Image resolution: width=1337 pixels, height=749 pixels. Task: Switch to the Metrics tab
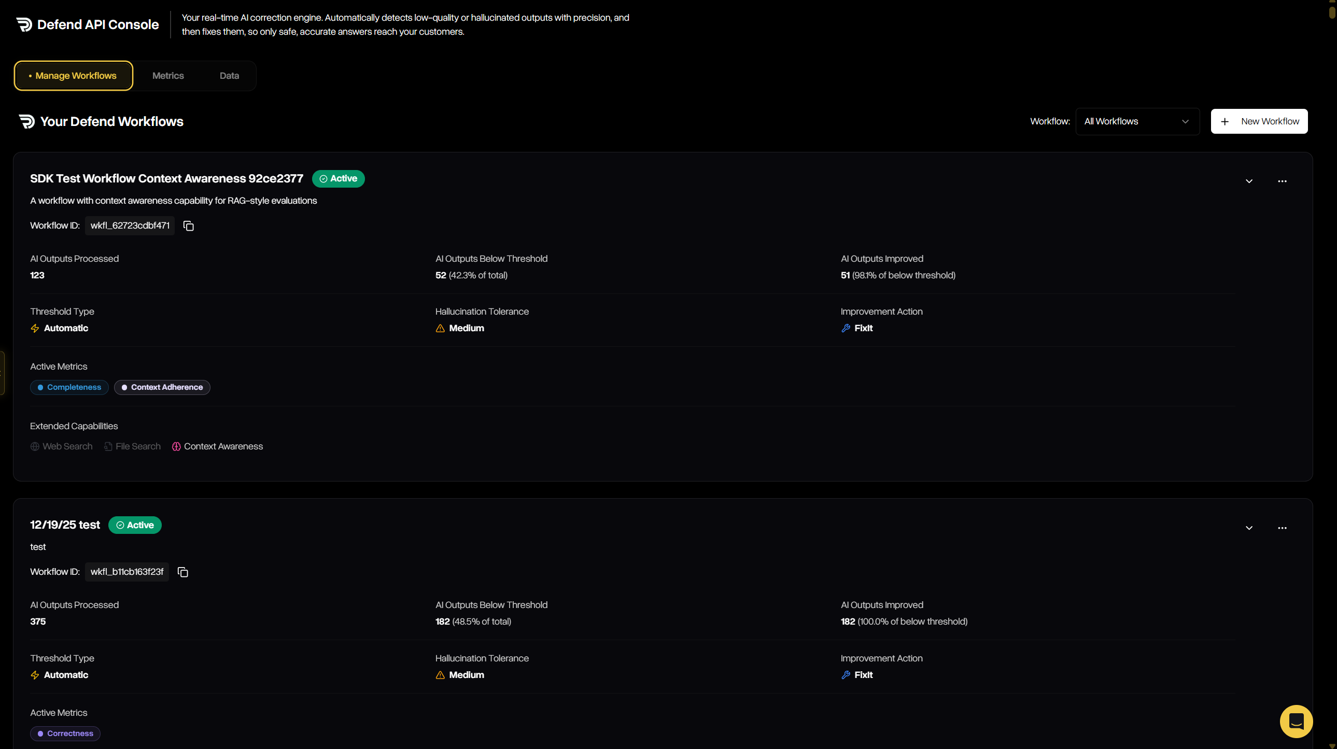click(x=167, y=75)
